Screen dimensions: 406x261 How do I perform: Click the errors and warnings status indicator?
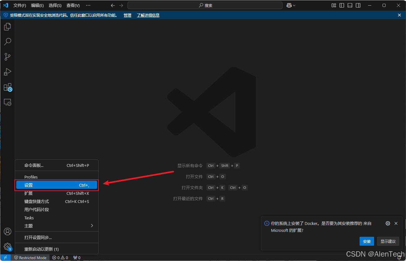[60, 258]
